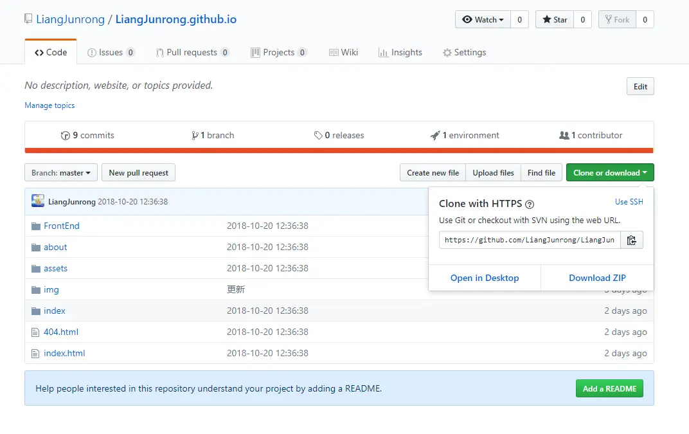Viewport: 689px width, 434px height.
Task: Click the Manage topics link
Action: click(49, 105)
